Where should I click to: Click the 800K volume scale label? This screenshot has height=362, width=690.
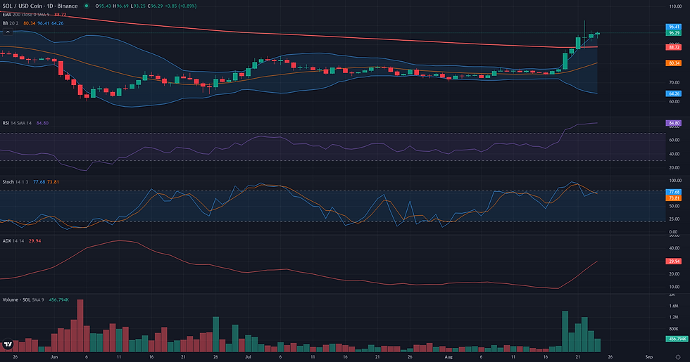coord(673,329)
